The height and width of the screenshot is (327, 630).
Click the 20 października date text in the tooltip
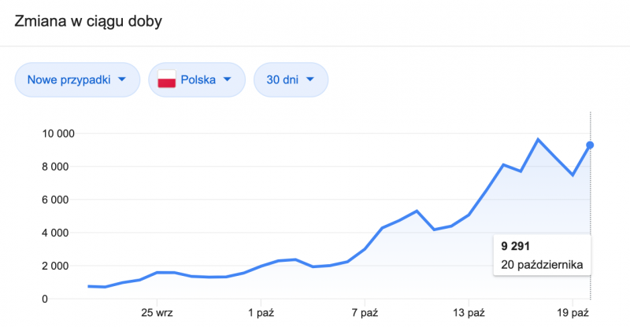tap(542, 265)
